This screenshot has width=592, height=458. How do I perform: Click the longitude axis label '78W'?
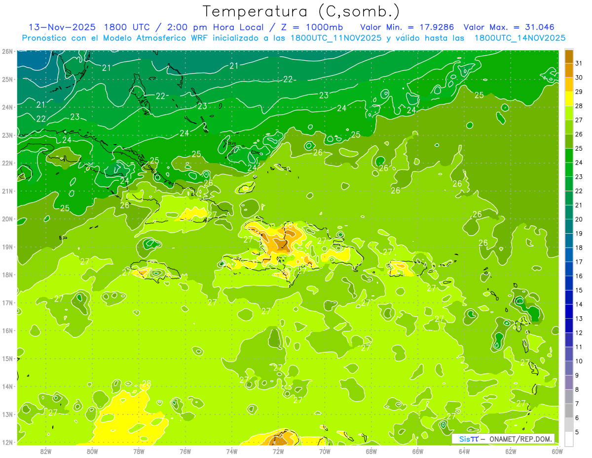pos(139,451)
